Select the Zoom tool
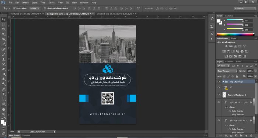This screenshot has width=258, height=138. tap(3, 114)
